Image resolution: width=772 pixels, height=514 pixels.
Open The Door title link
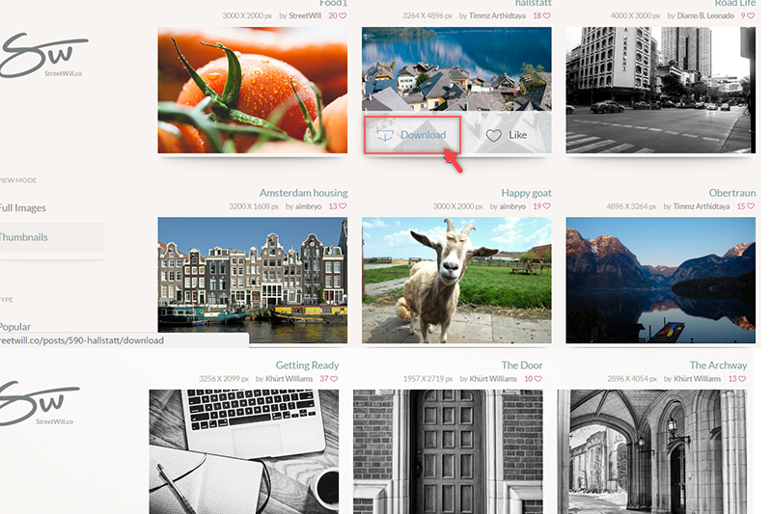point(522,365)
